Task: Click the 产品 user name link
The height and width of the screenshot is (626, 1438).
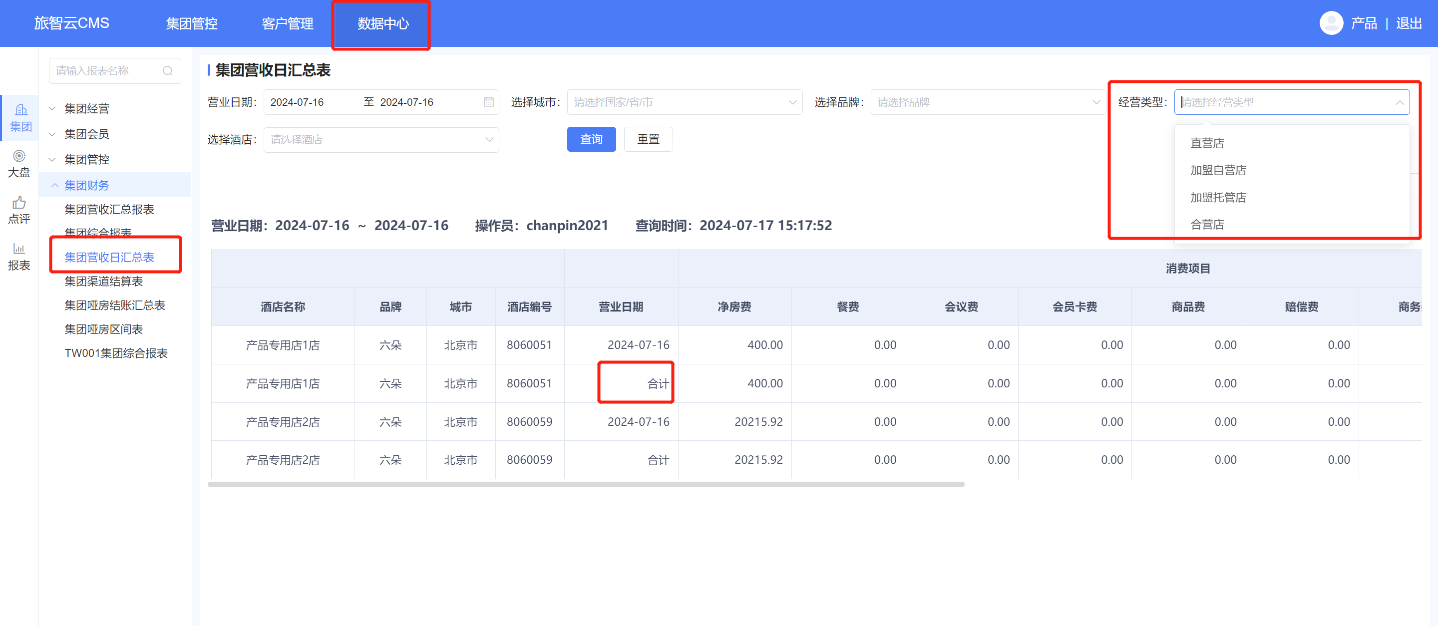Action: pos(1364,23)
